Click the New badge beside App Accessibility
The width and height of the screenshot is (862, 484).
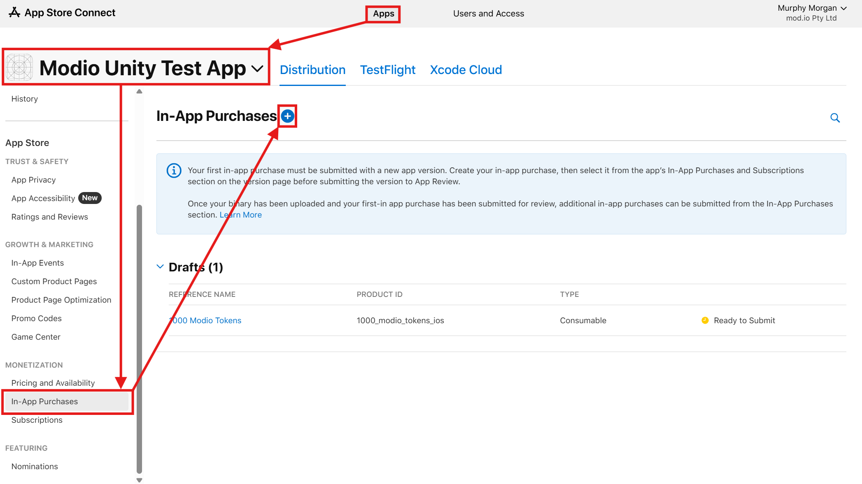pos(90,198)
